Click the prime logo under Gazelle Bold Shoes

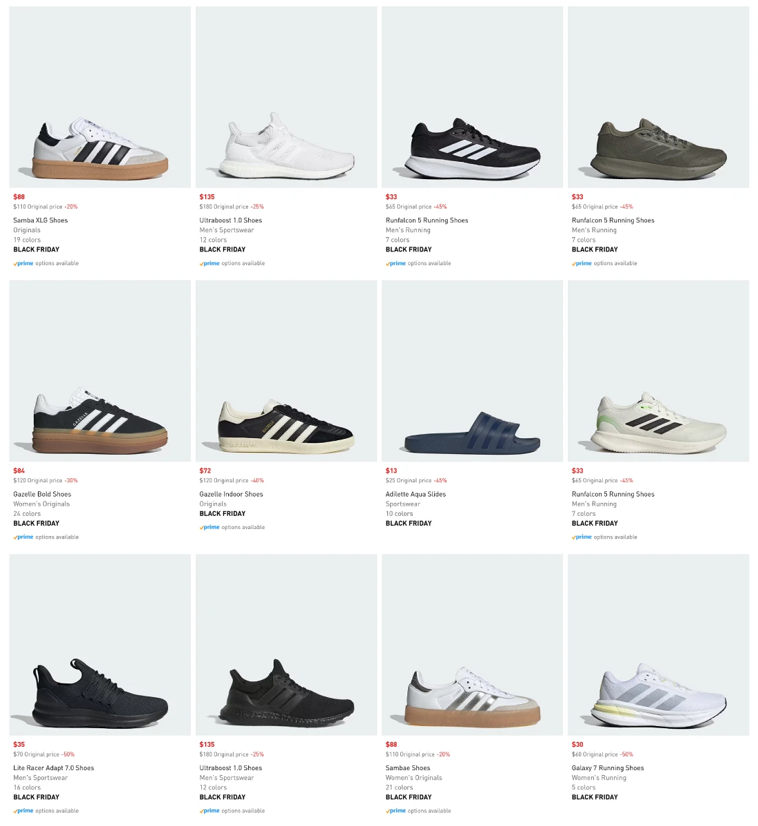tap(24, 537)
